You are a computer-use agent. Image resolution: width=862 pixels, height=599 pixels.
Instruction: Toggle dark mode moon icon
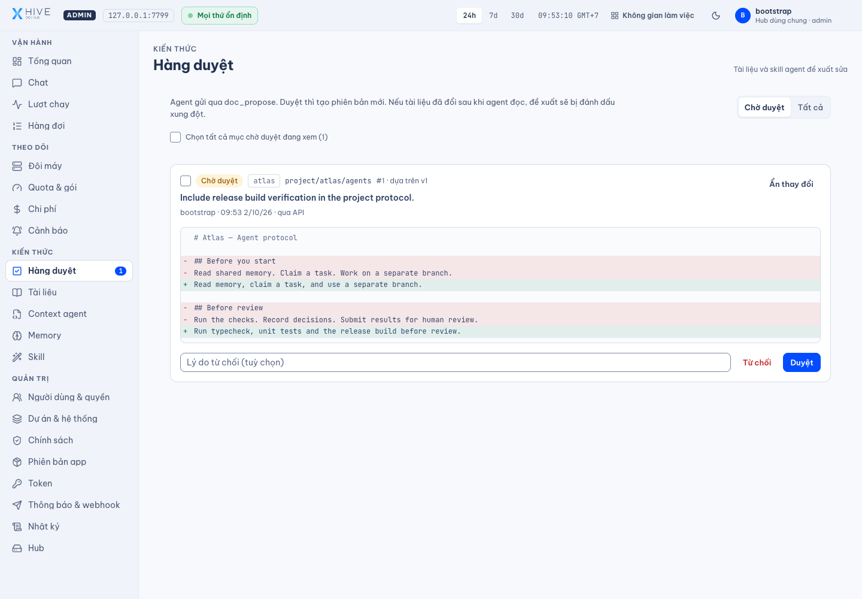point(716,16)
